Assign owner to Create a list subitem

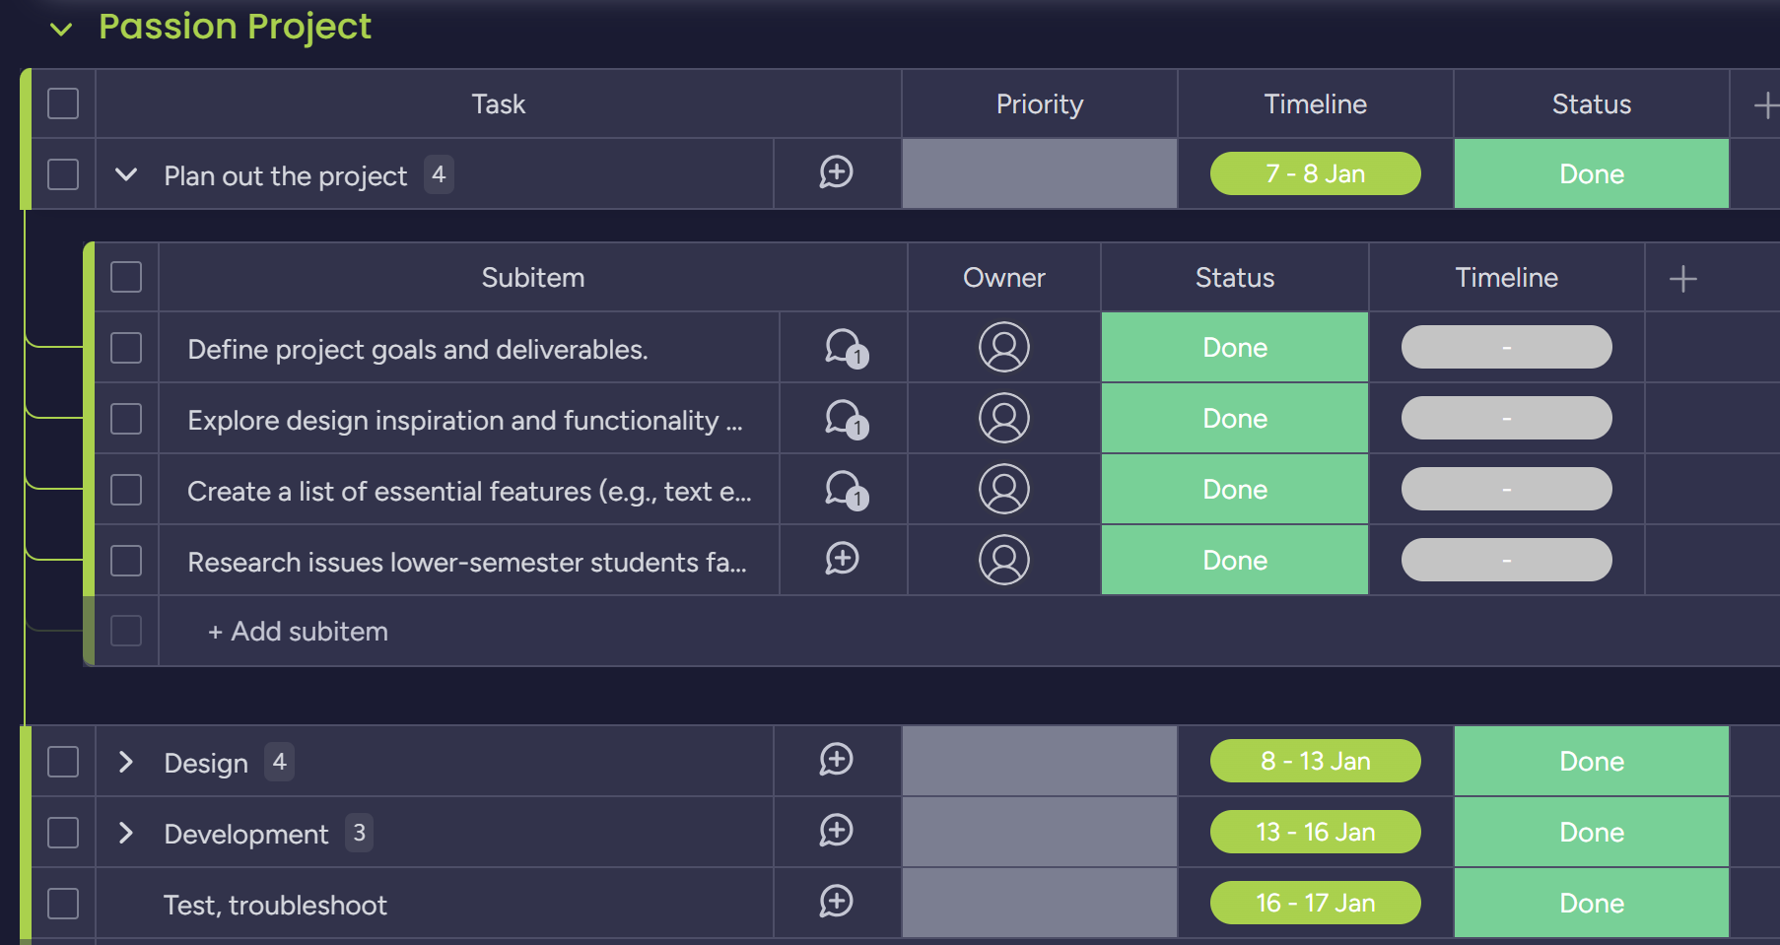pos(1003,490)
